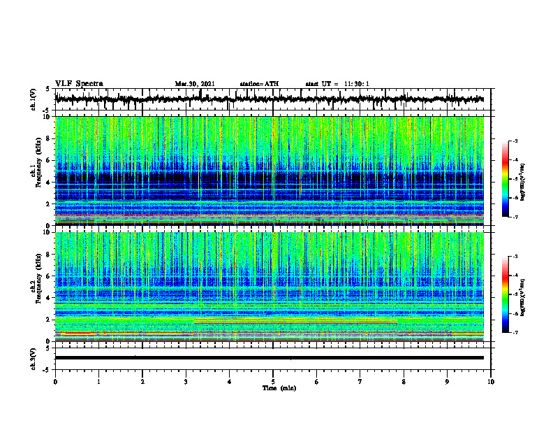Click the "-7" tick on ch.2 colorbar
Screen dimensions: 553x428
coord(515,333)
